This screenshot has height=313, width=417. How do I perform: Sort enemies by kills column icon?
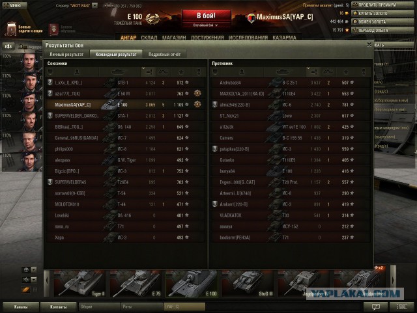click(x=328, y=72)
